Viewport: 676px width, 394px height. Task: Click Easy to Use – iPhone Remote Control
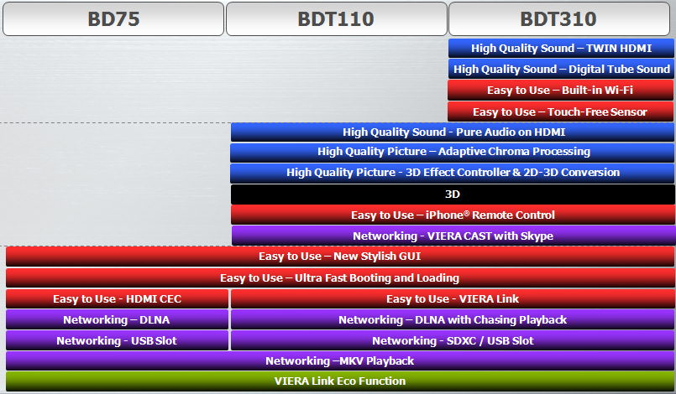(453, 215)
